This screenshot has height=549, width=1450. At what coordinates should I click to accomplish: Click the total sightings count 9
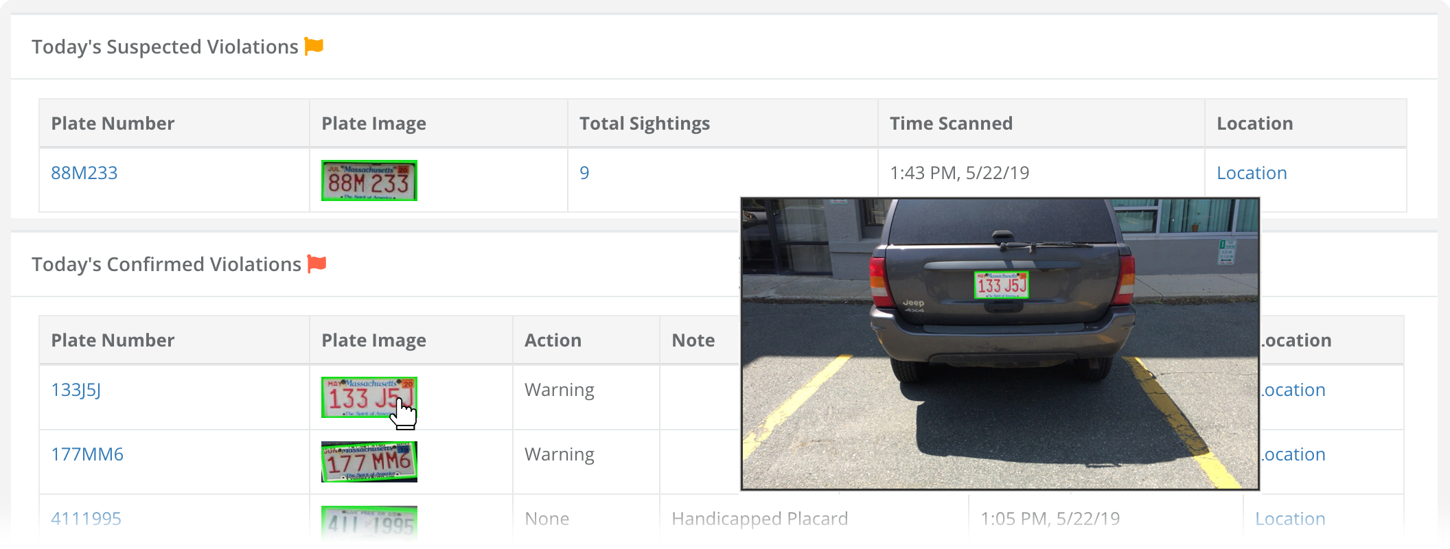tap(584, 173)
